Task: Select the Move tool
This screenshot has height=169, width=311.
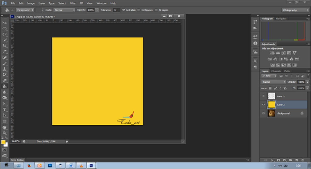Action: [x=5, y=23]
